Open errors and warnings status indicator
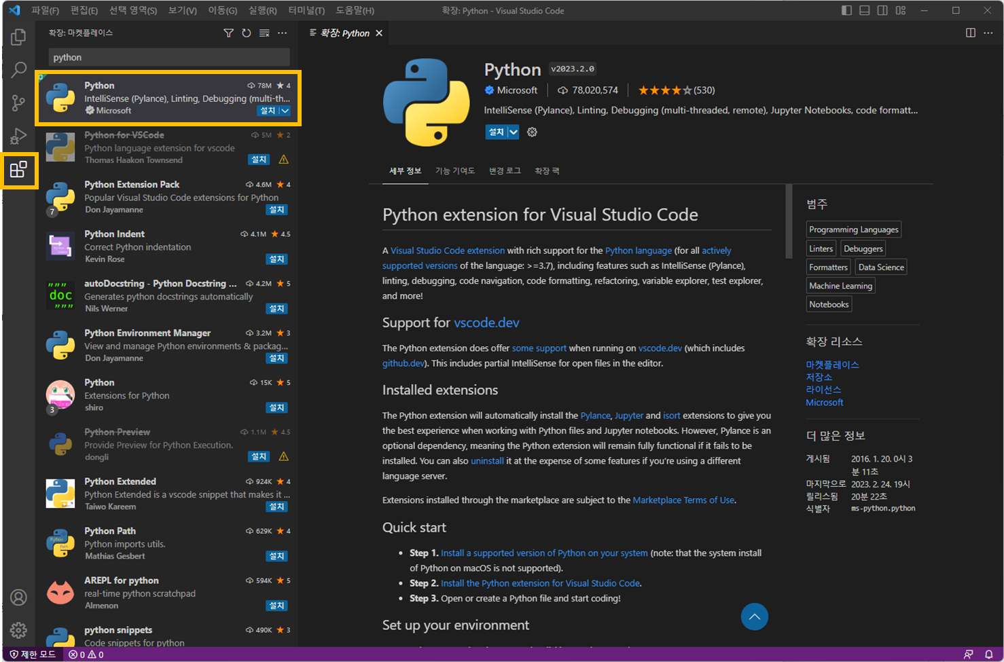This screenshot has height=662, width=1004. (86, 655)
